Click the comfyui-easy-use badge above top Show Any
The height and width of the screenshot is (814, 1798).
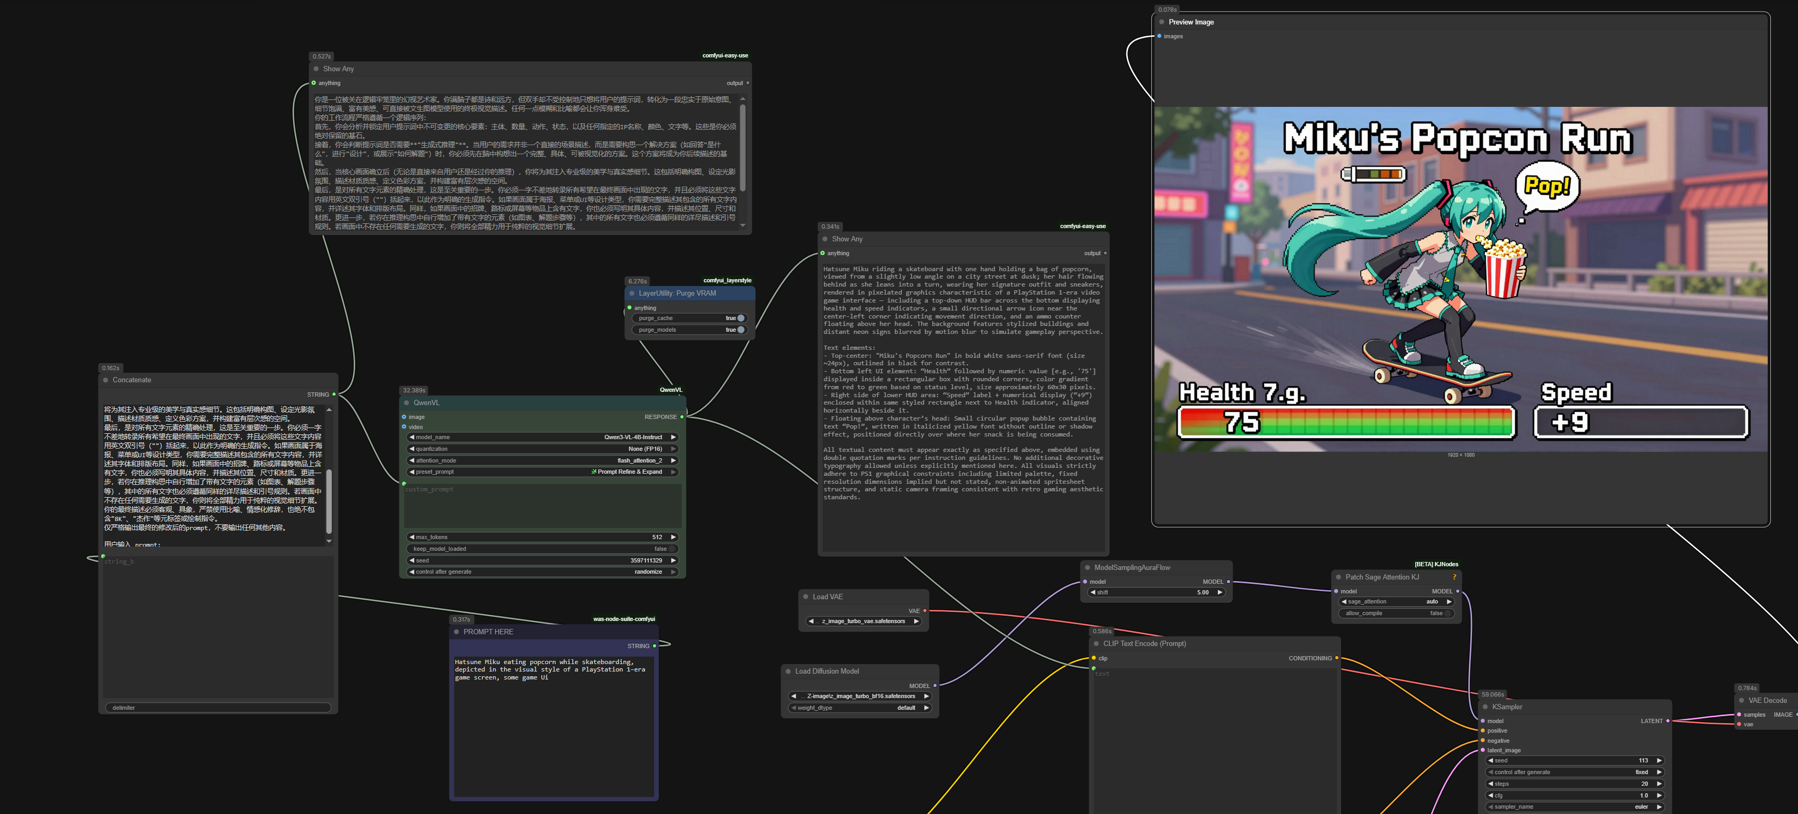[x=724, y=56]
